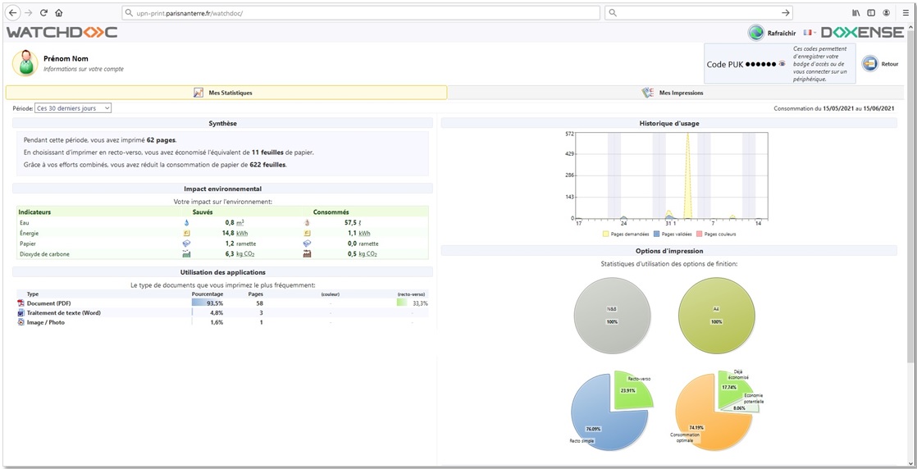Screen dimensions: 917x469
Task: Click the Word document type icon
Action: click(21, 312)
